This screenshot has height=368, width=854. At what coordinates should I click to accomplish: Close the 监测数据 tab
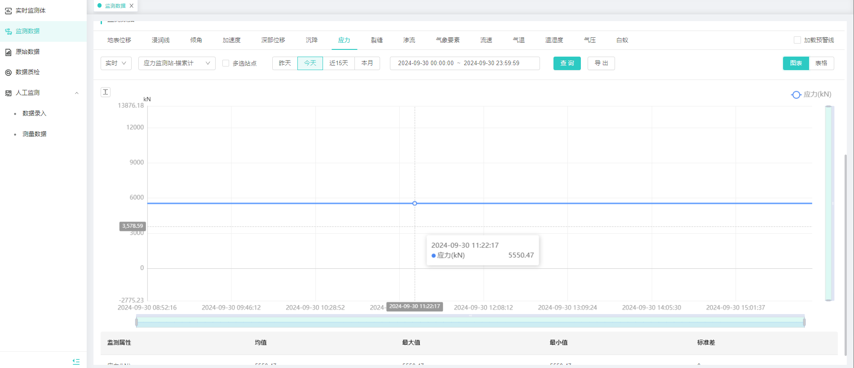tap(132, 6)
